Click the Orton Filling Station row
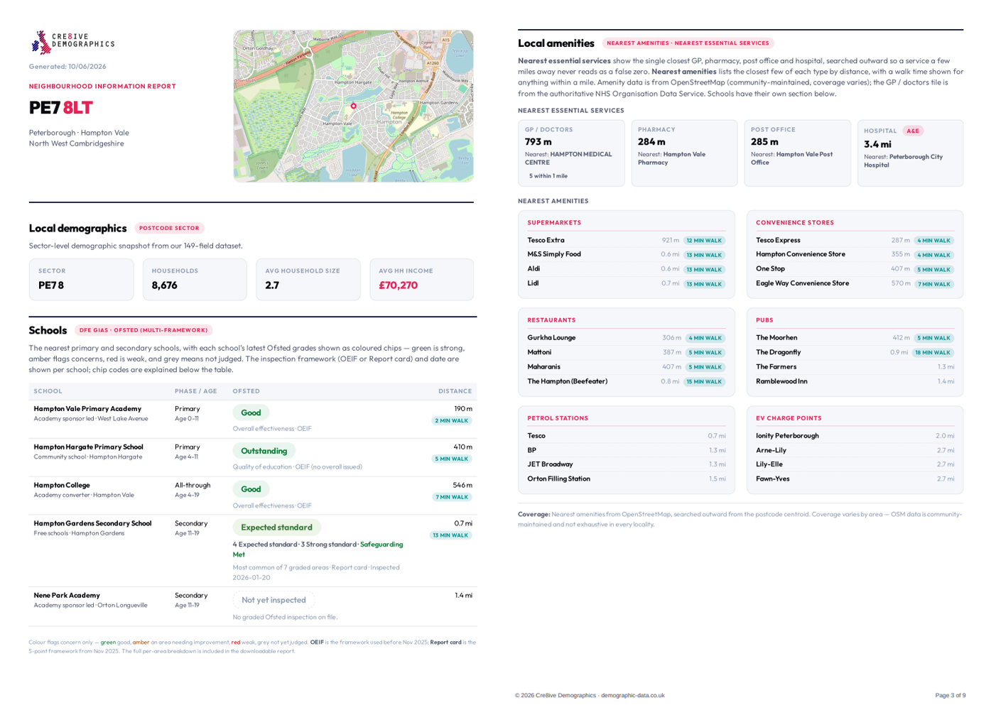This screenshot has width=991, height=710. tap(627, 479)
